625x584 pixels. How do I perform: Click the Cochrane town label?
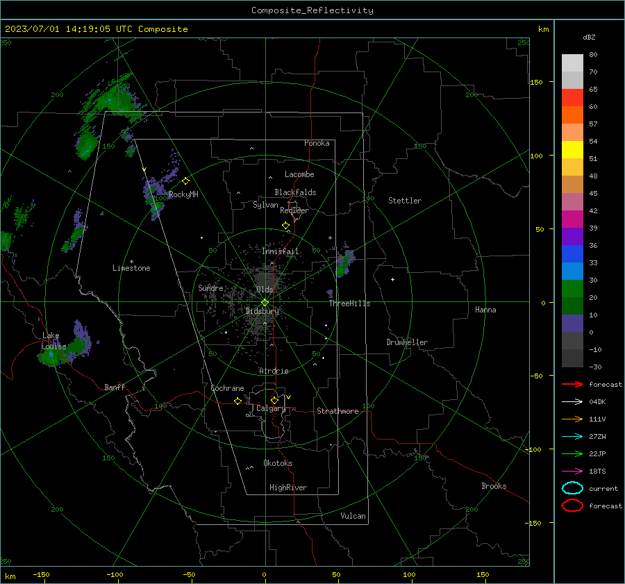pyautogui.click(x=227, y=388)
